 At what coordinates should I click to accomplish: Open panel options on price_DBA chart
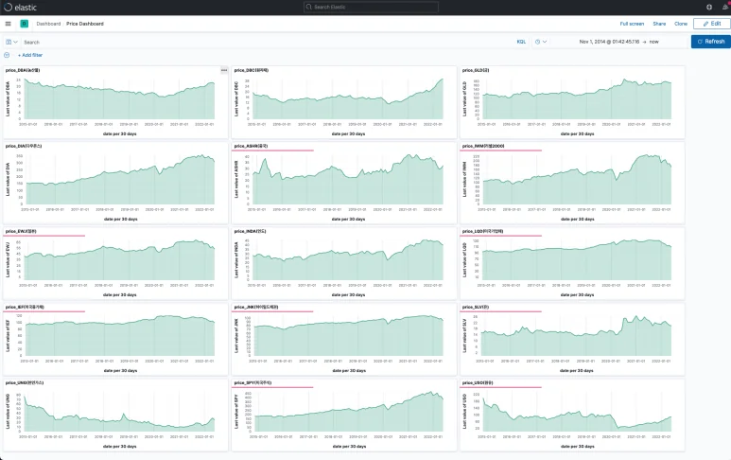(224, 70)
